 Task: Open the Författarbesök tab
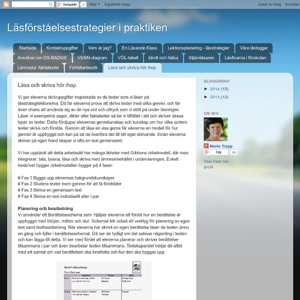pyautogui.click(x=83, y=67)
